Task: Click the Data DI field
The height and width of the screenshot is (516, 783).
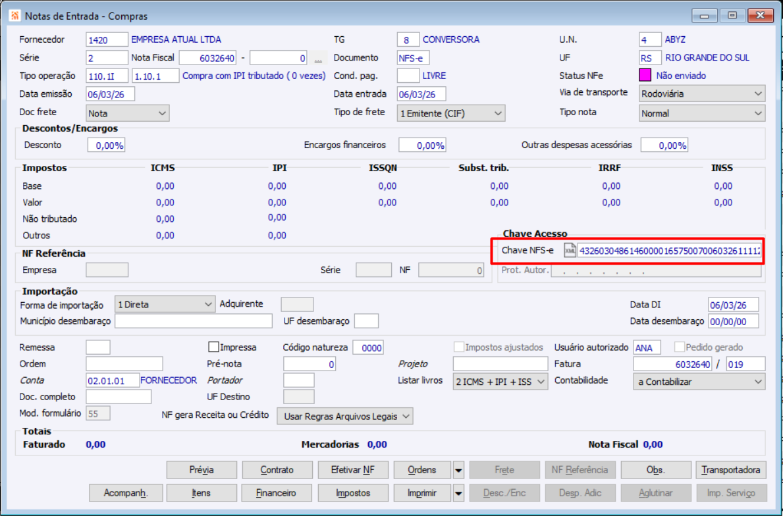Action: (734, 305)
